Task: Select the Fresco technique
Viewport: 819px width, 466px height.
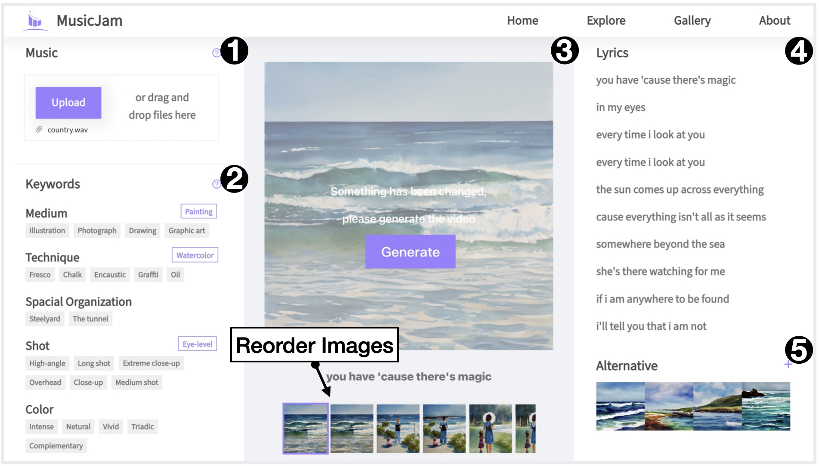Action: click(x=40, y=275)
